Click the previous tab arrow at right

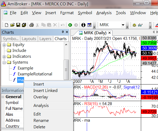click(153, 32)
